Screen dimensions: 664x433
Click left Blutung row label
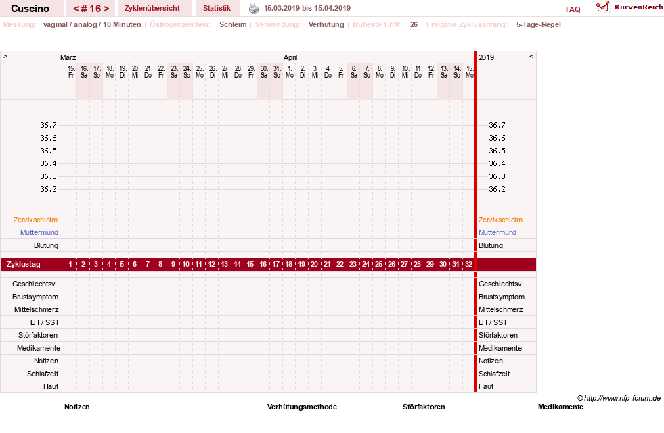[46, 245]
